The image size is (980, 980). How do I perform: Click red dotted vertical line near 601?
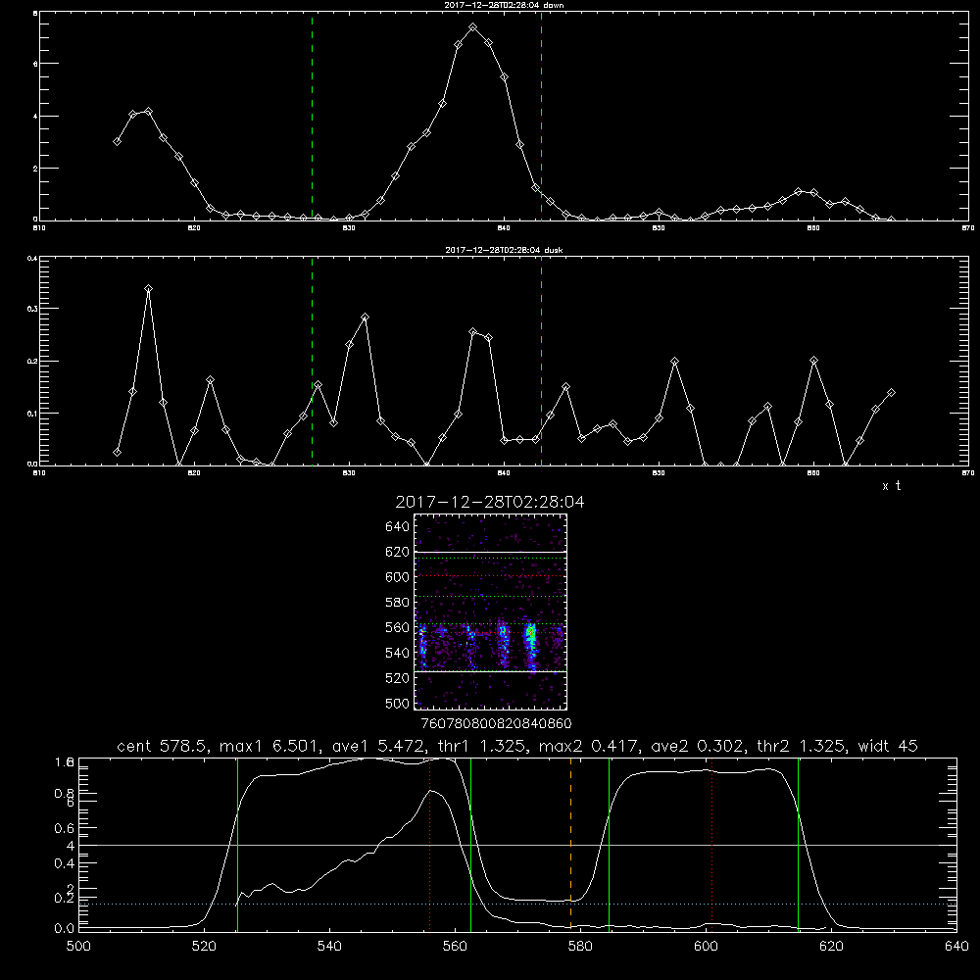[711, 844]
